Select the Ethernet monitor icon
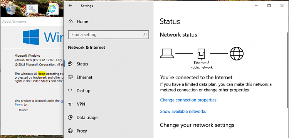The image size is (289, 138). tap(70, 77)
